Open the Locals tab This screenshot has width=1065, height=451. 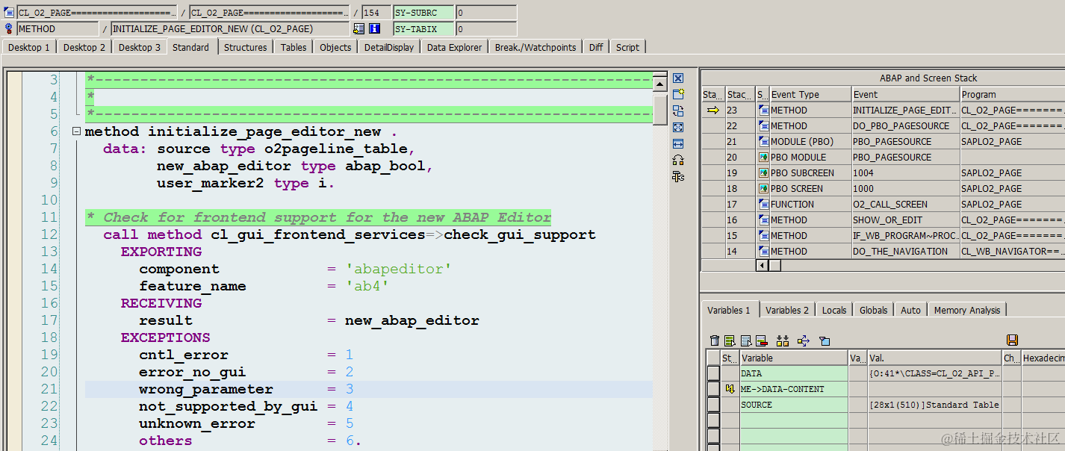(x=834, y=310)
